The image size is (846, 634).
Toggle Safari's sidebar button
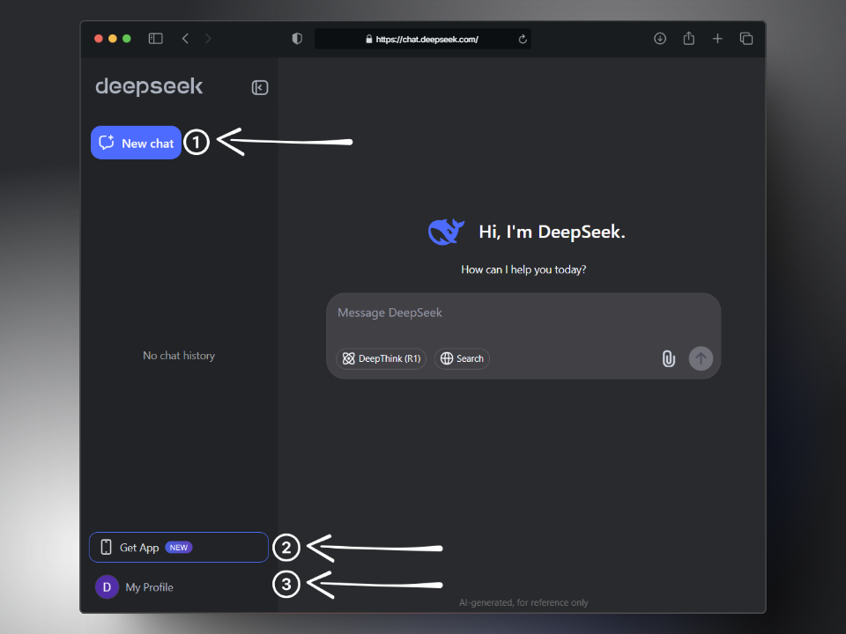[x=155, y=39]
